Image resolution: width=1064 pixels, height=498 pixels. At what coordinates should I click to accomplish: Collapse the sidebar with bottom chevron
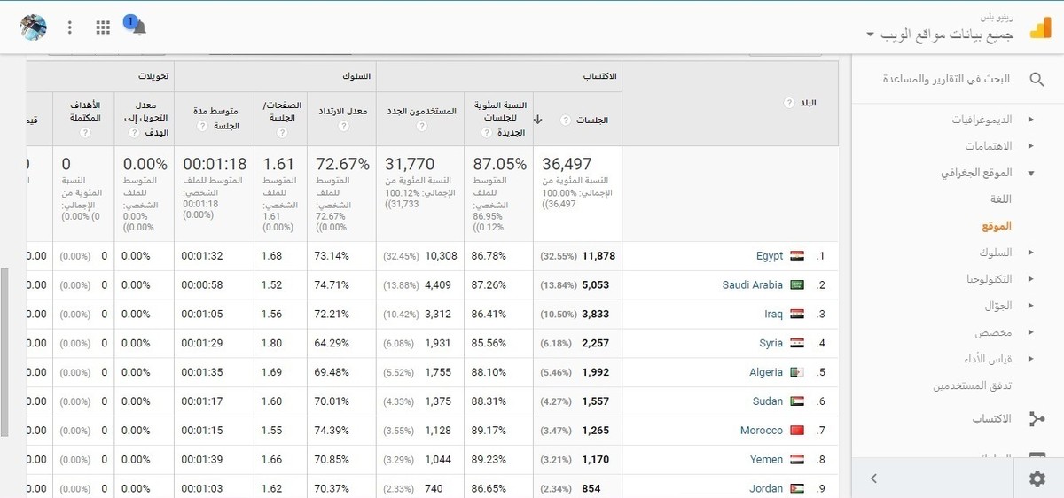click(874, 479)
